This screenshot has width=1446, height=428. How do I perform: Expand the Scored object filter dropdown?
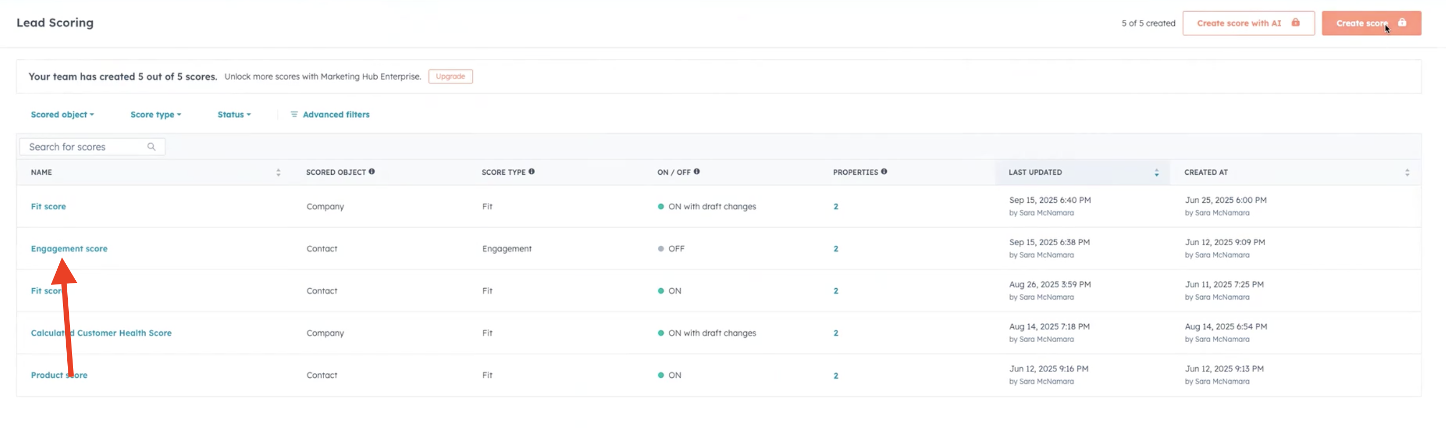(63, 114)
